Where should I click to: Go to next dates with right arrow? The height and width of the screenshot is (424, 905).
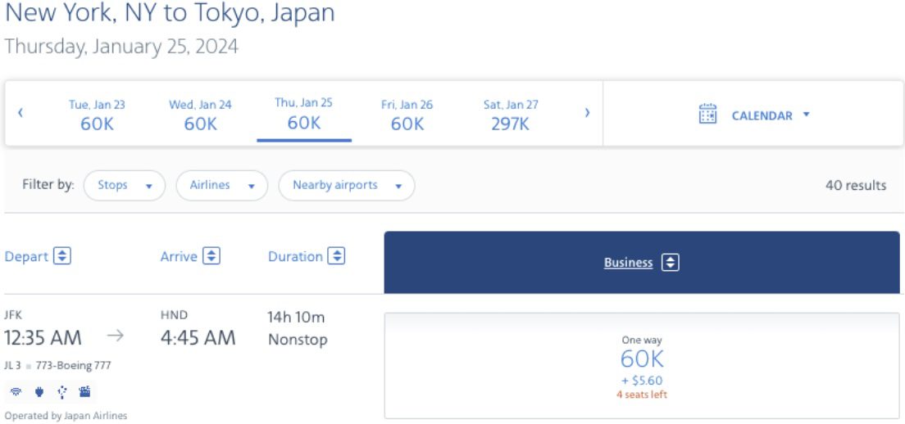pos(587,113)
